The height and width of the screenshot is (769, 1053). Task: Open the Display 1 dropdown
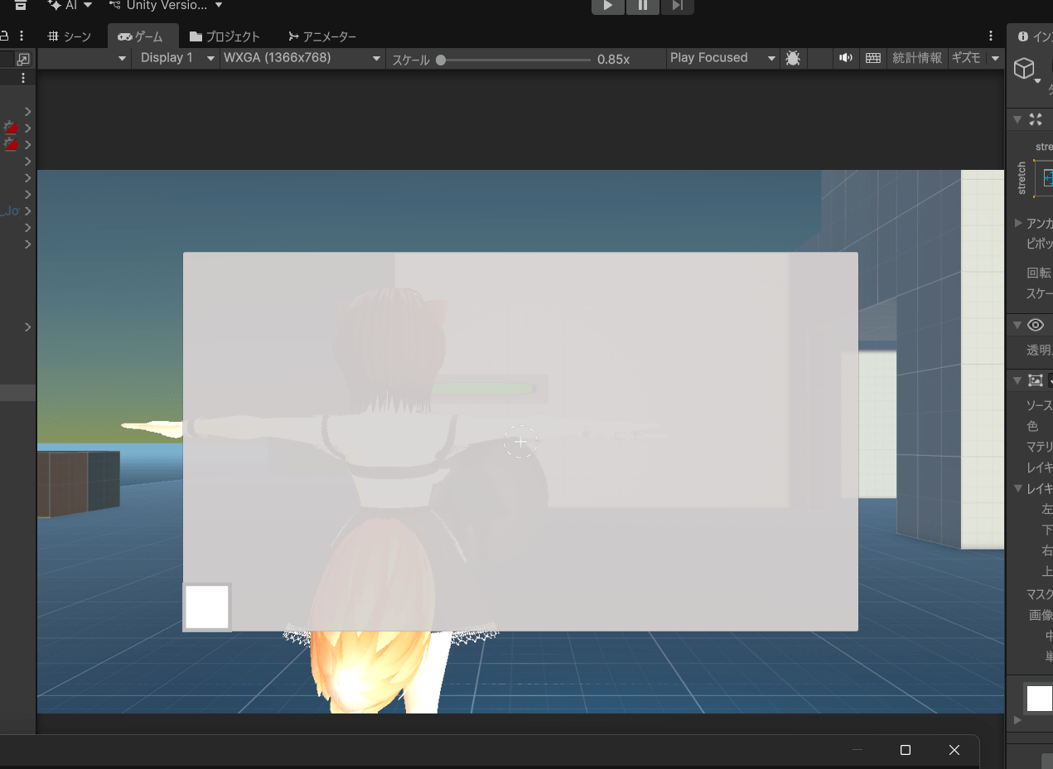[176, 58]
